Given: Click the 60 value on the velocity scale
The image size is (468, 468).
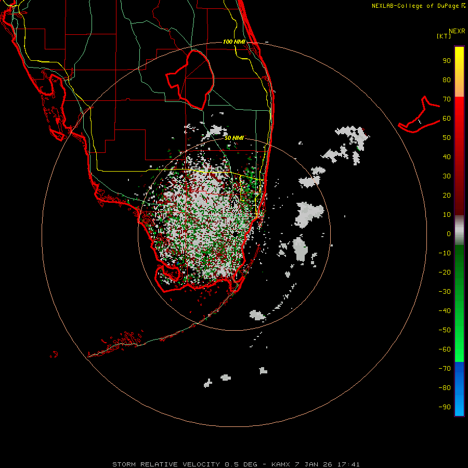Looking at the screenshot, I should point(447,119).
